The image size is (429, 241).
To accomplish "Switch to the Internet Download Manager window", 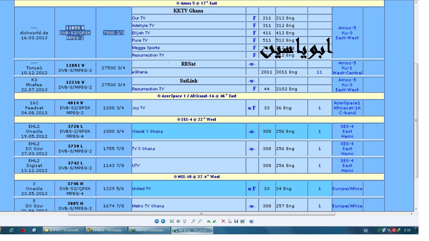I will click(149, 230).
